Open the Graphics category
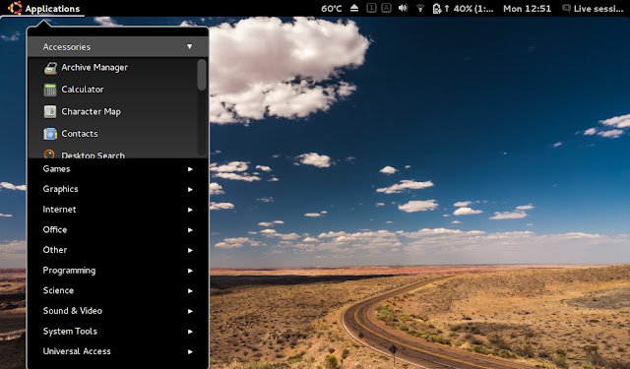The width and height of the screenshot is (630, 369). (118, 189)
